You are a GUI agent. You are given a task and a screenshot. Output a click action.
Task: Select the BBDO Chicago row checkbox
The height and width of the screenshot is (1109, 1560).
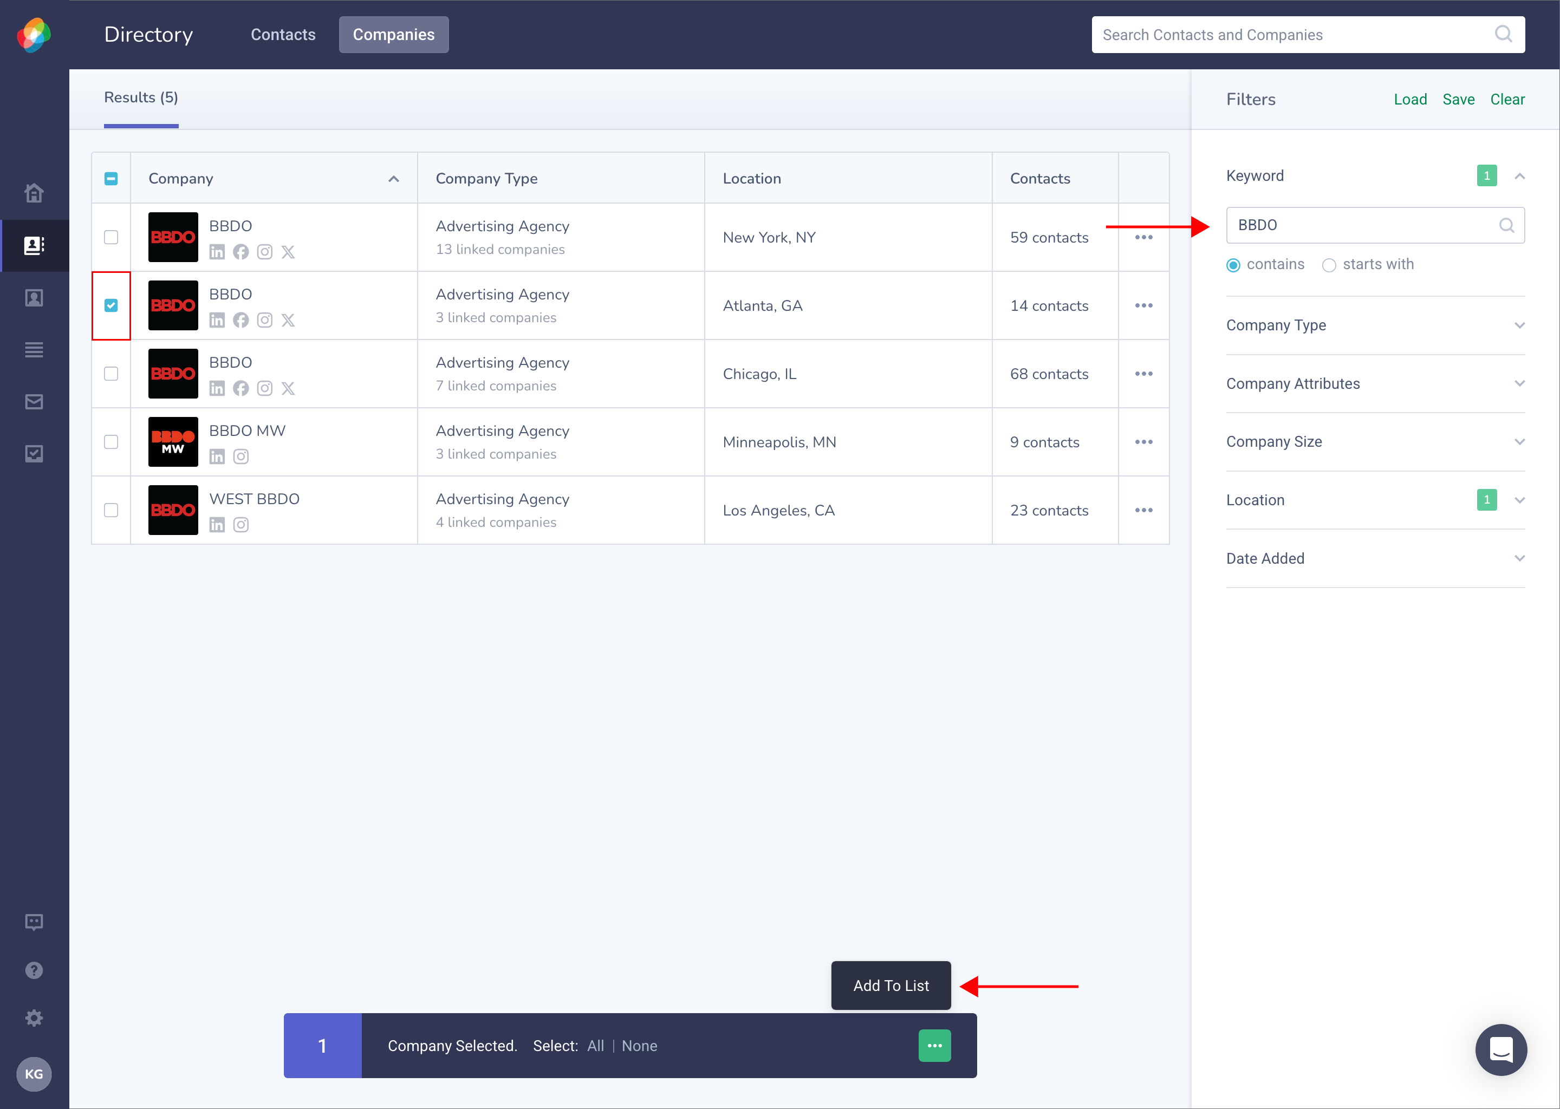[110, 374]
